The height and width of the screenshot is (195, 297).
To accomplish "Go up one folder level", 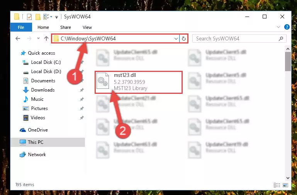I will [46, 38].
